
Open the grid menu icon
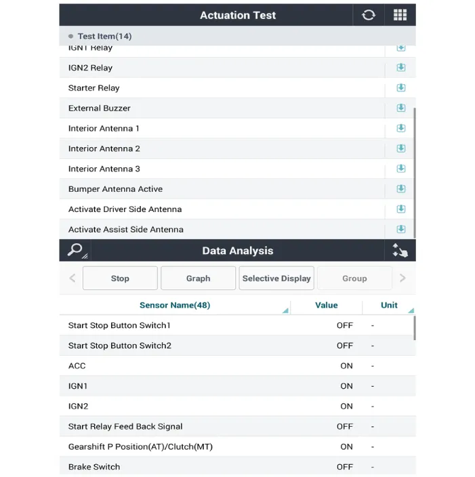pos(400,15)
